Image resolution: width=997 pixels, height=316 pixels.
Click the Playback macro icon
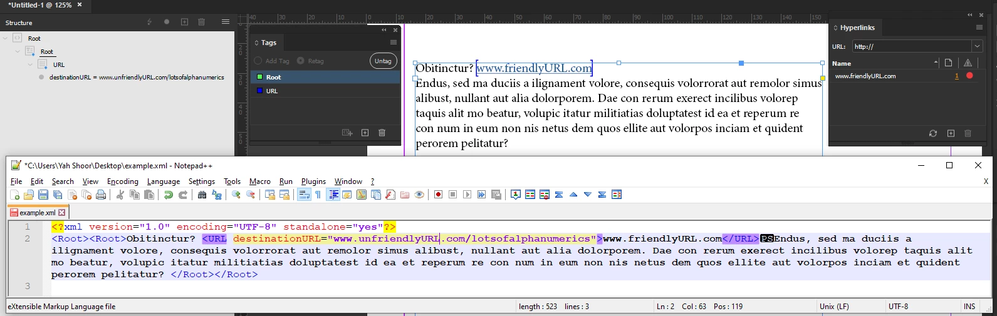coord(467,195)
